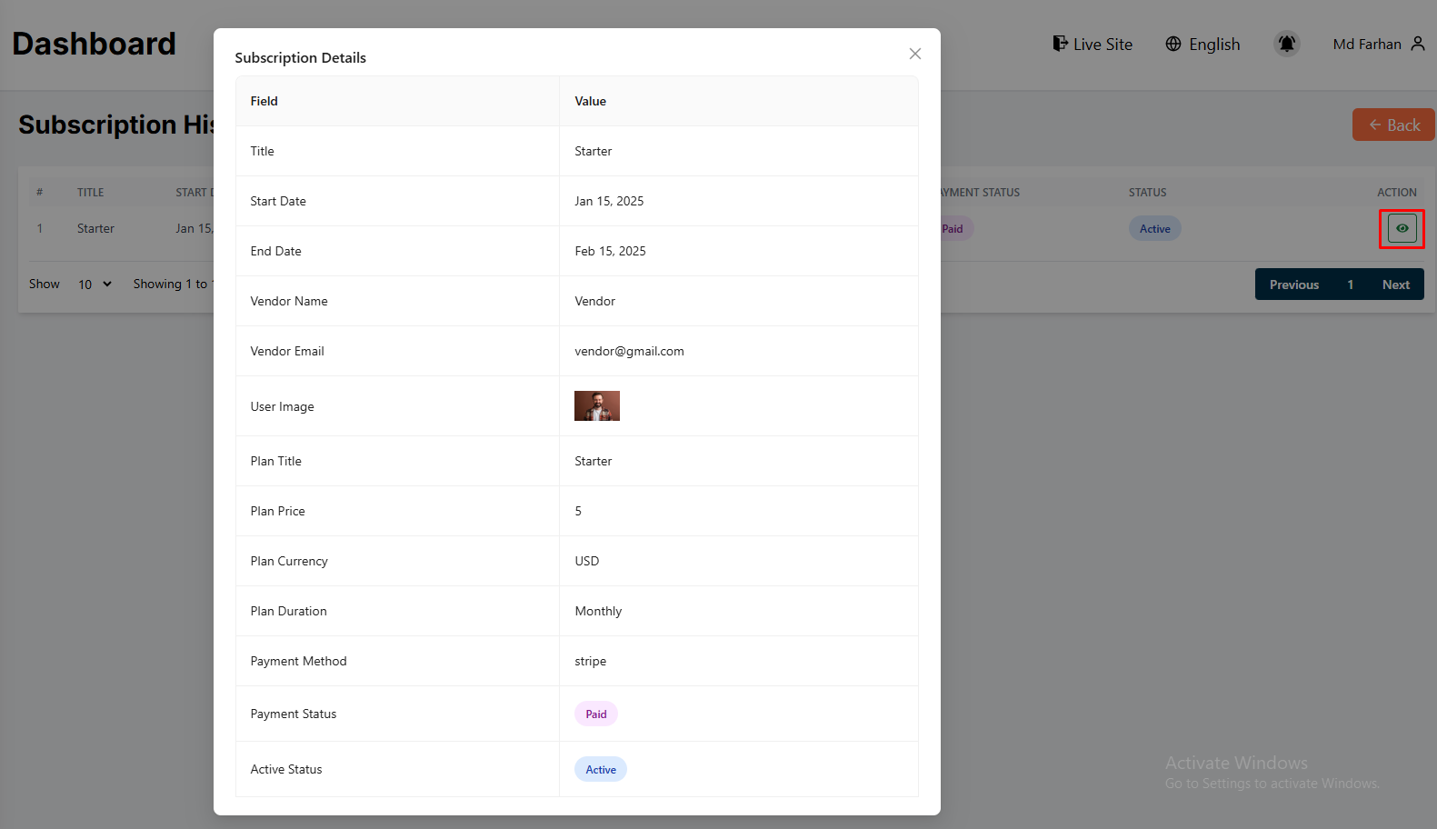The image size is (1437, 829).
Task: Open the Show entries dropdown
Action: pyautogui.click(x=94, y=285)
